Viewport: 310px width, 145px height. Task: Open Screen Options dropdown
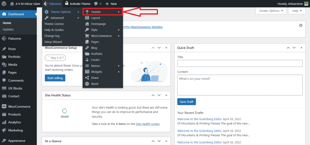point(271,11)
